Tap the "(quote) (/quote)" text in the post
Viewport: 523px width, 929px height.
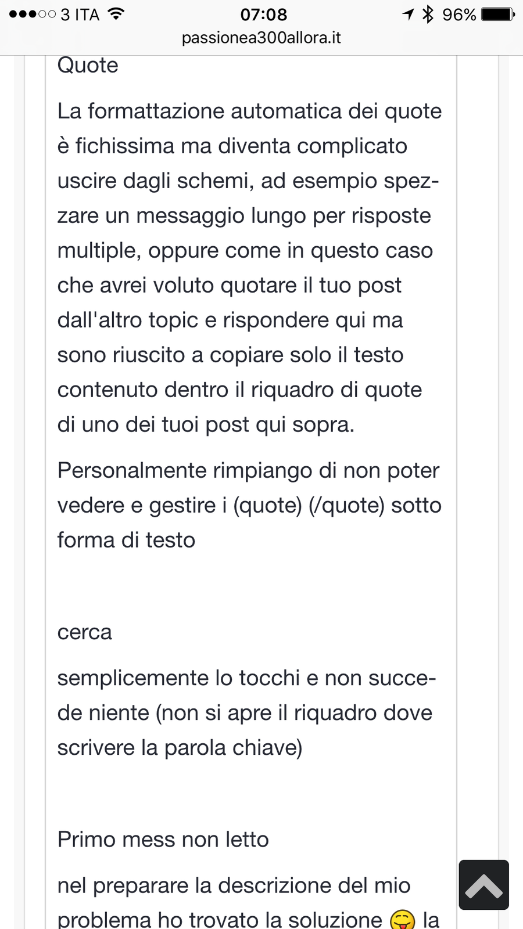309,505
